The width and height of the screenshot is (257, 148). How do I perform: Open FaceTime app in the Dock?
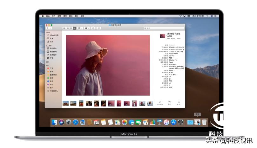coord(138,122)
